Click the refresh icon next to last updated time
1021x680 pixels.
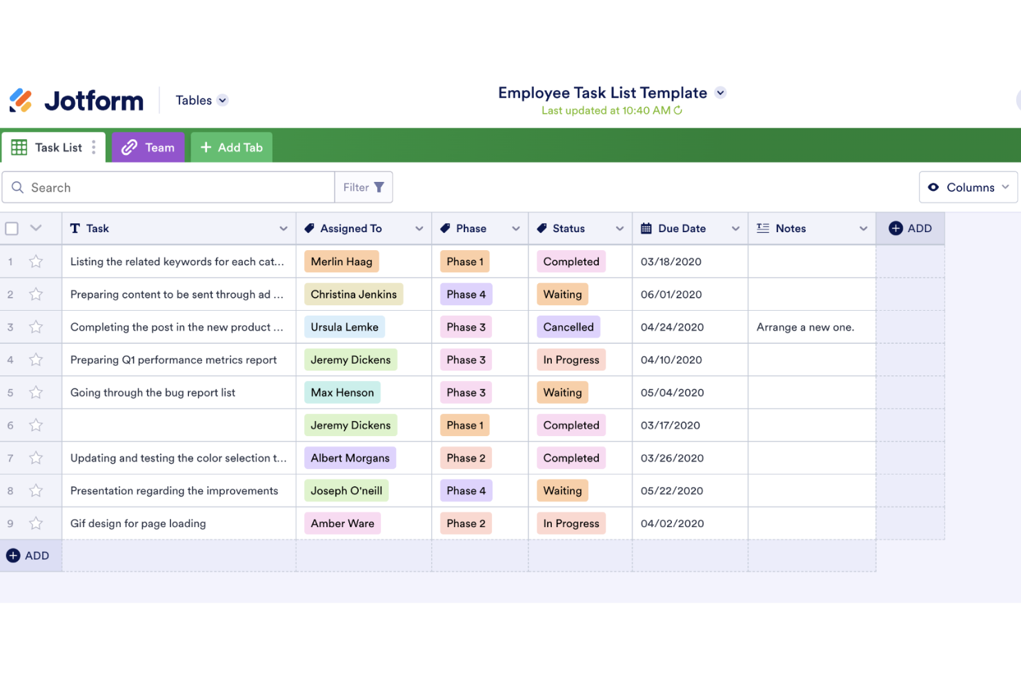(677, 110)
